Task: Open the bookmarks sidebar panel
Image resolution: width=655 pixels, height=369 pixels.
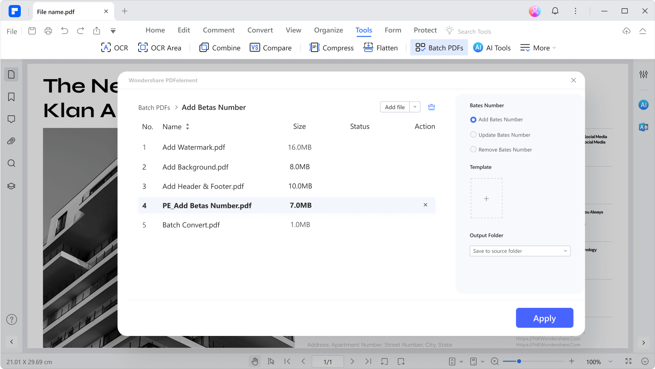Action: pos(11,97)
